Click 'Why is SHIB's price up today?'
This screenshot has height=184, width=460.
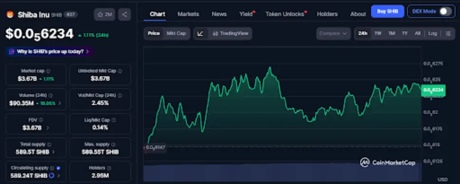tap(49, 52)
